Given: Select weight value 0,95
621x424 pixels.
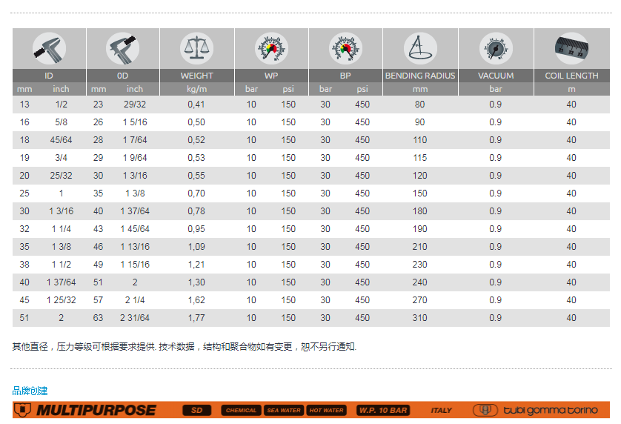Looking at the screenshot, I should coord(196,228).
